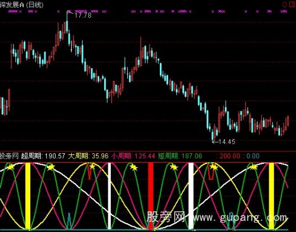
Task: Click the first cyan spike at indicator bottom
Action: pos(69,221)
